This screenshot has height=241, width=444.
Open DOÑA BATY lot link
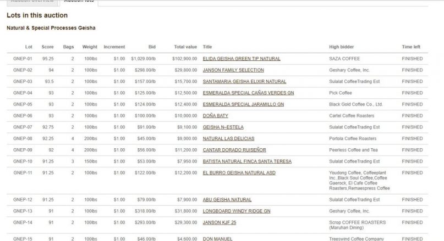coord(216,115)
